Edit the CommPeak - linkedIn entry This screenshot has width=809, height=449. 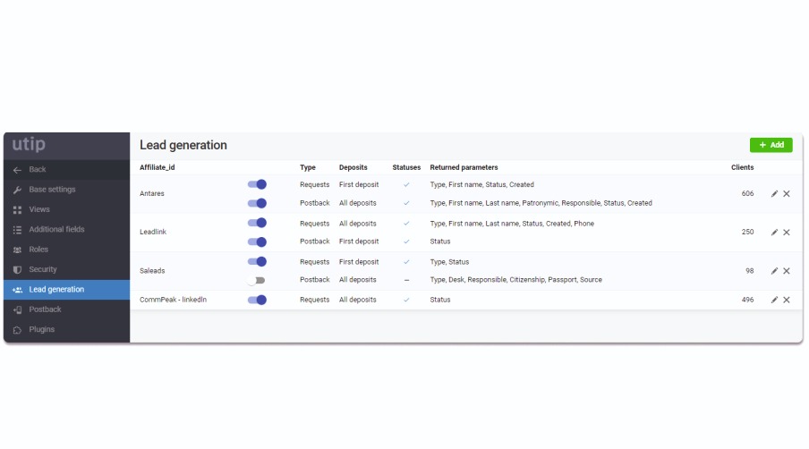774,300
